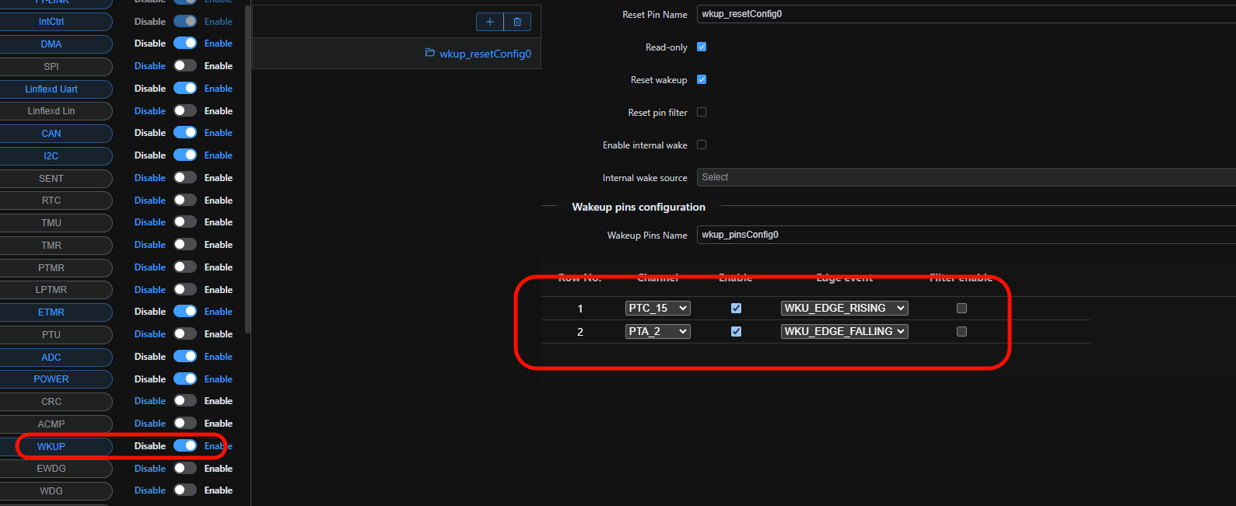This screenshot has width=1236, height=506.
Task: Open the PTA_2 channel dropdown
Action: click(x=657, y=332)
